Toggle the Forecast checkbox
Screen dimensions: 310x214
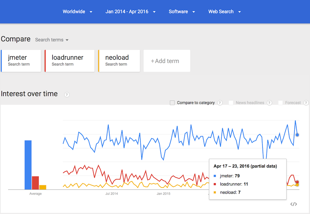click(280, 103)
